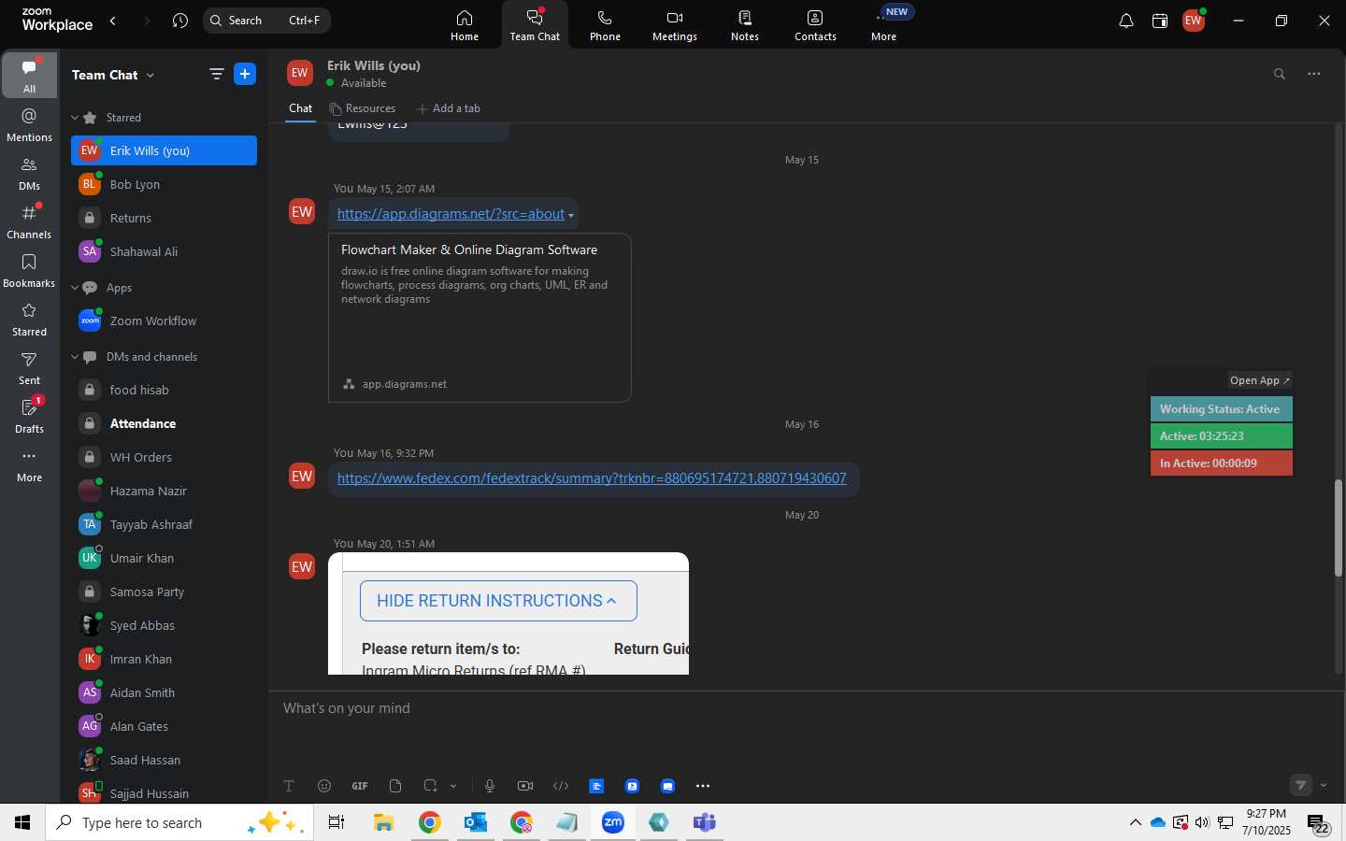
Task: Record a video message
Action: point(525,786)
